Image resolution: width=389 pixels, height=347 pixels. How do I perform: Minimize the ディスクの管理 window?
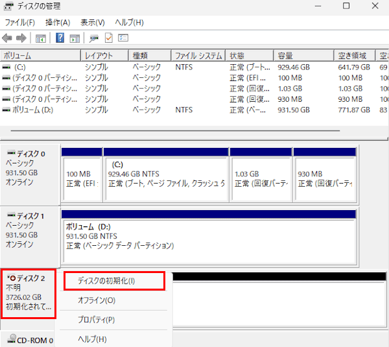tap(318, 6)
